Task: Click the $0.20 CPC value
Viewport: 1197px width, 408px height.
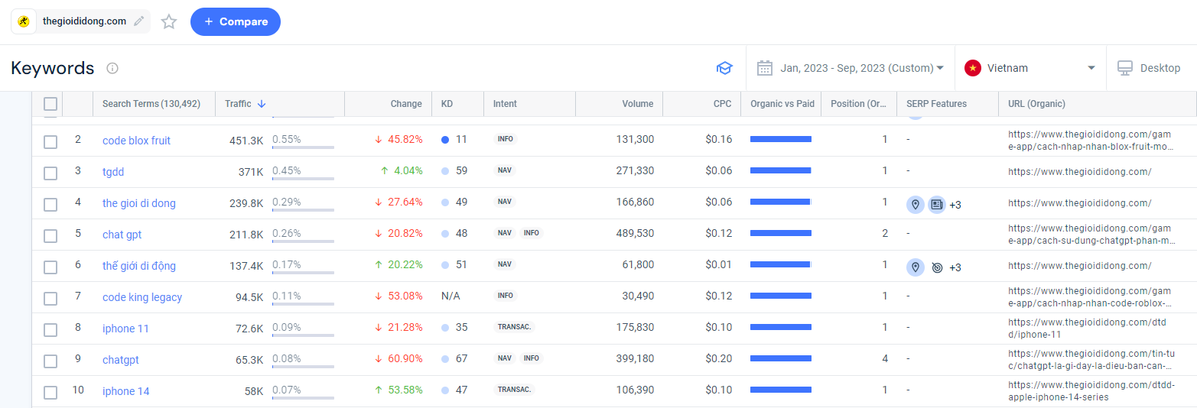Action: point(718,359)
